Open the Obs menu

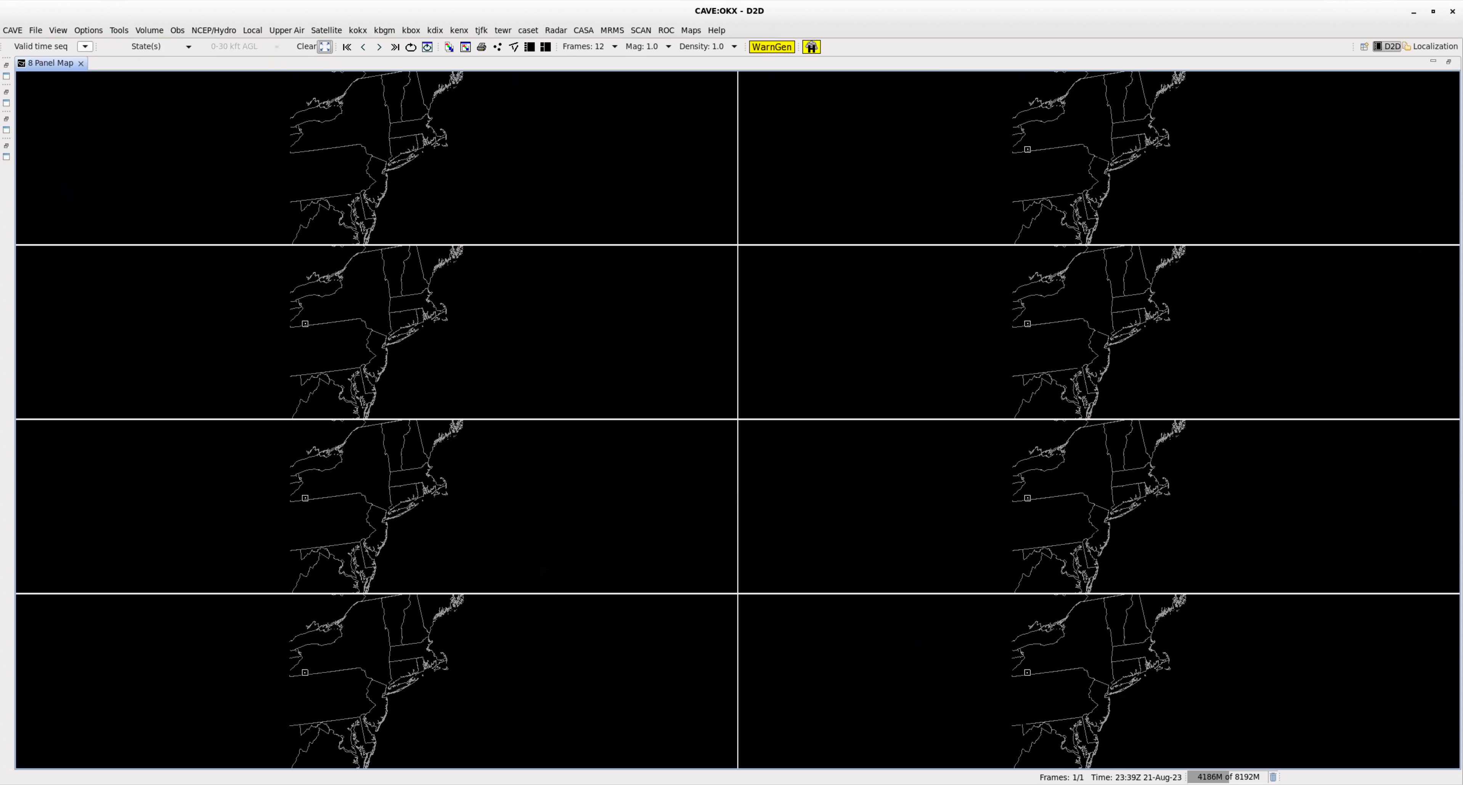pos(177,30)
